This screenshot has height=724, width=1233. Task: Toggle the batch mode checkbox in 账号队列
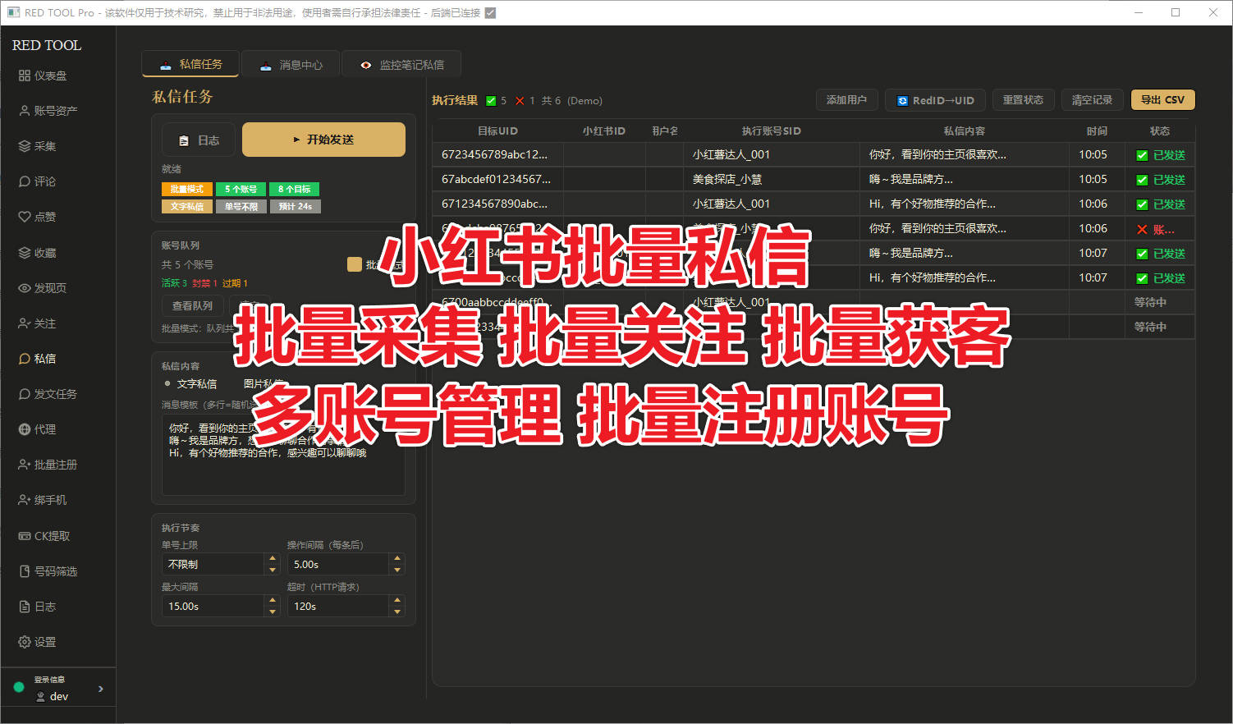(x=355, y=264)
